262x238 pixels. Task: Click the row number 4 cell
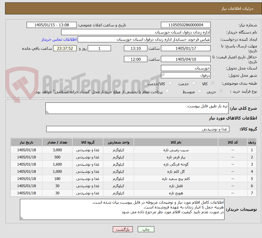point(252,172)
